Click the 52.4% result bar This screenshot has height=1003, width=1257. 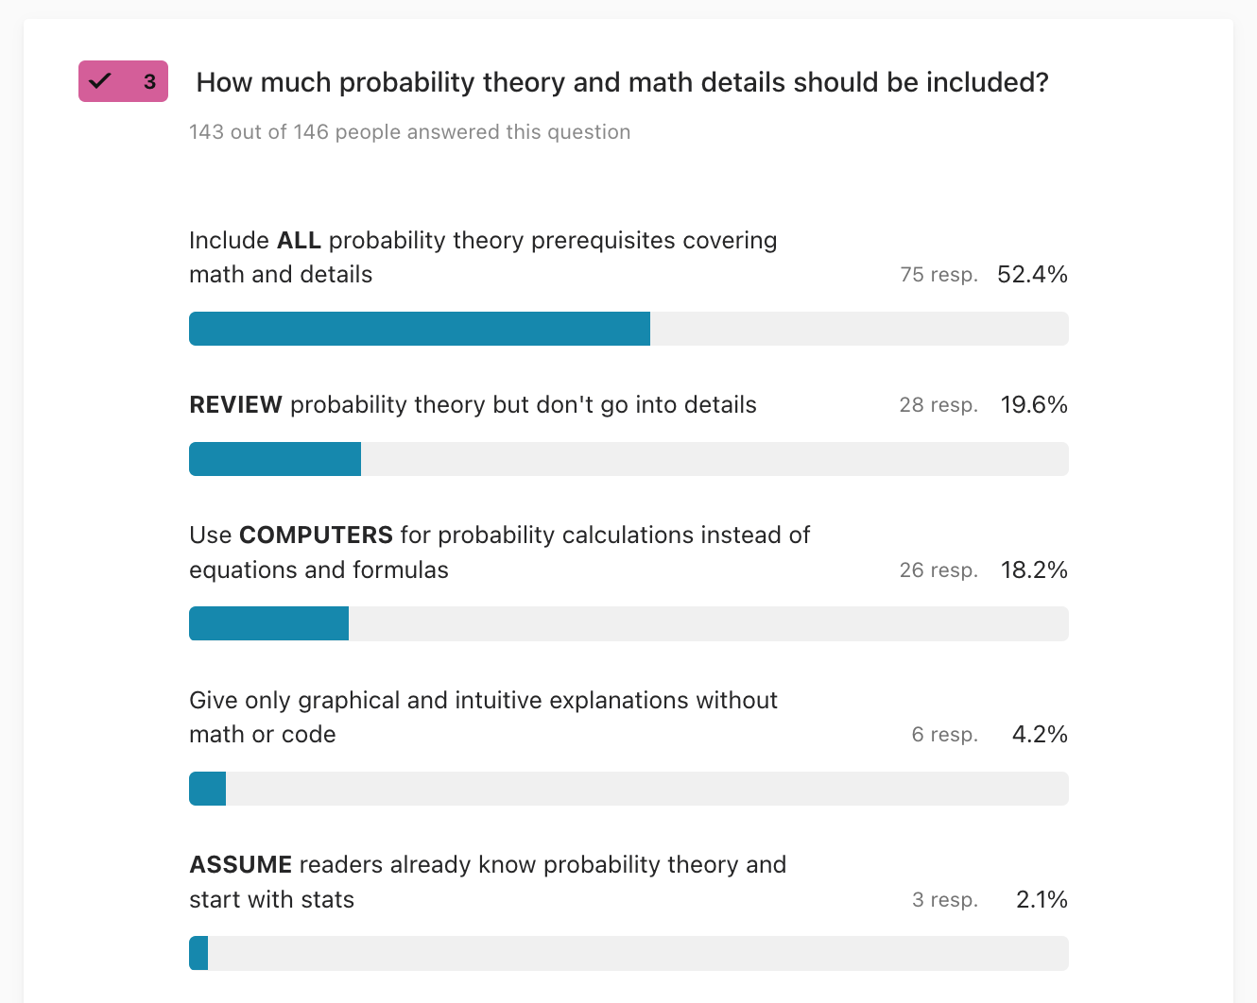tap(628, 329)
